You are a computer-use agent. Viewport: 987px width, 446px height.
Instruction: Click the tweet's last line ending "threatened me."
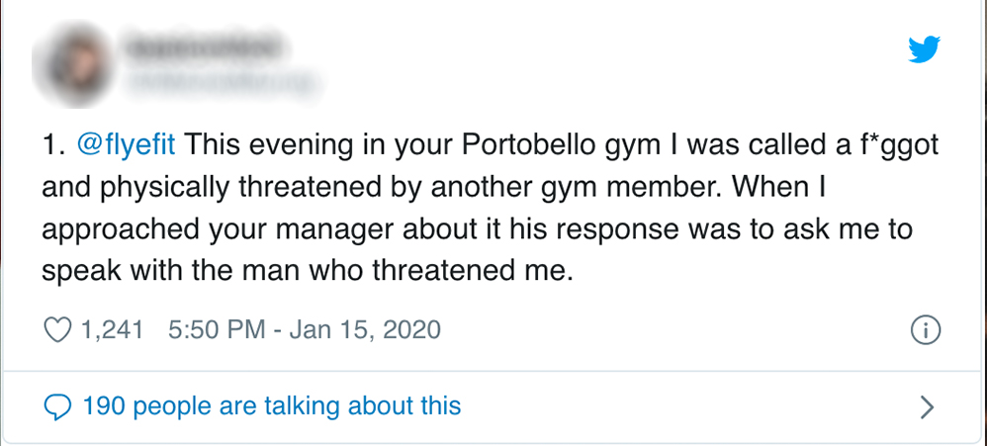[x=309, y=270]
